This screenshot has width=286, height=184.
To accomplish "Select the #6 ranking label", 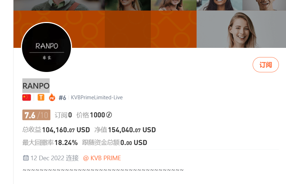I will click(x=62, y=98).
